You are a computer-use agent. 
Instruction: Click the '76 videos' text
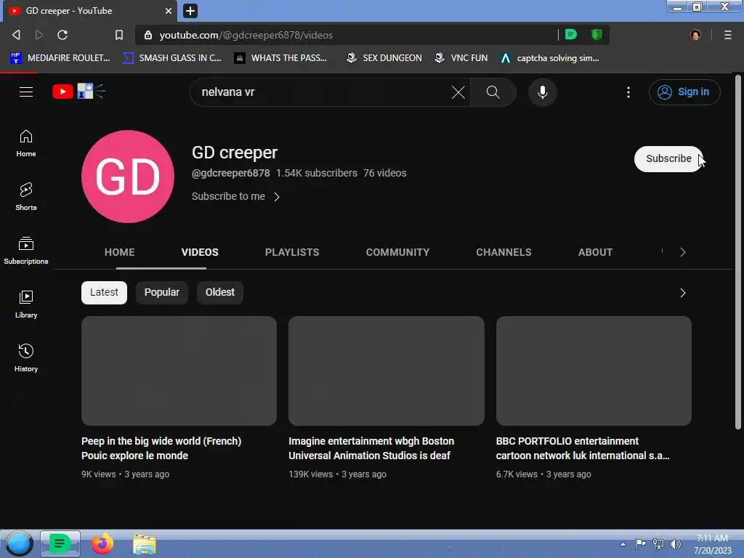[x=385, y=173]
